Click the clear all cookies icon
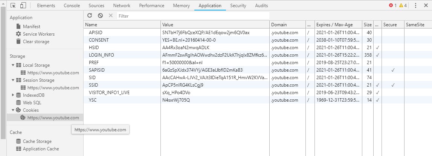 [100, 15]
